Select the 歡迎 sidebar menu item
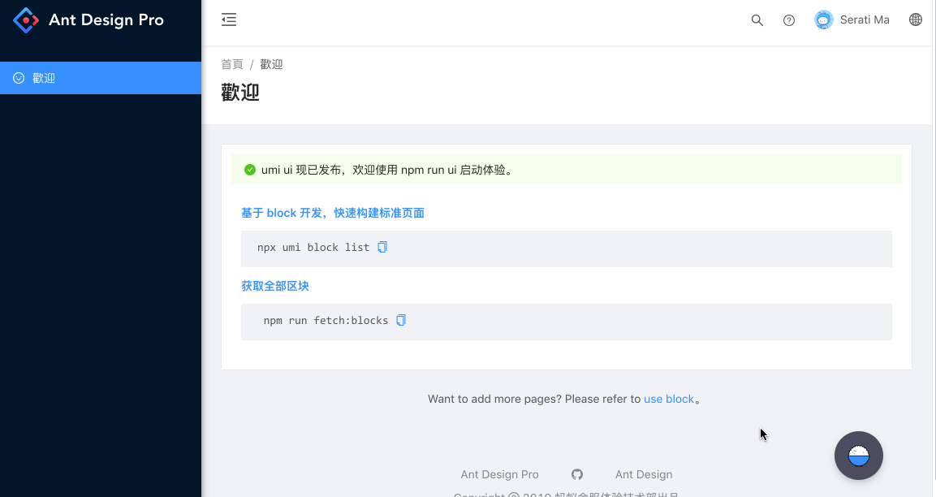Image resolution: width=936 pixels, height=497 pixels. coord(101,78)
